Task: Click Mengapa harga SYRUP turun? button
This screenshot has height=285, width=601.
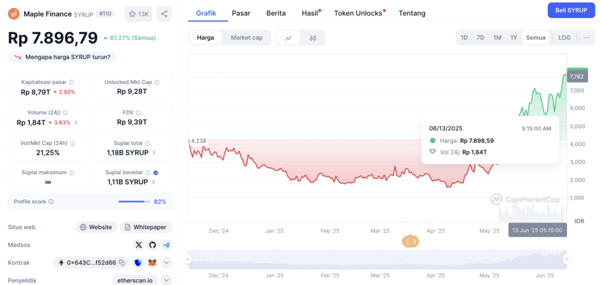Action: [x=62, y=57]
